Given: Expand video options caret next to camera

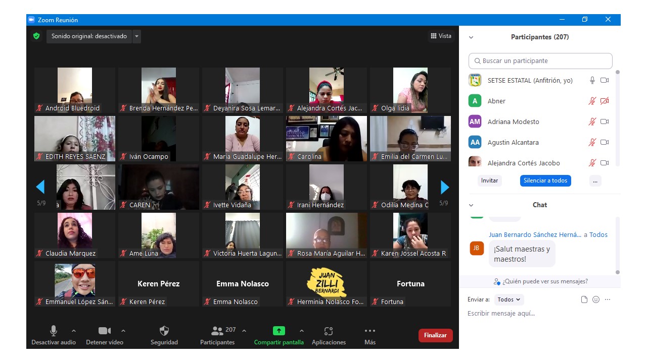Looking at the screenshot, I should tap(123, 331).
